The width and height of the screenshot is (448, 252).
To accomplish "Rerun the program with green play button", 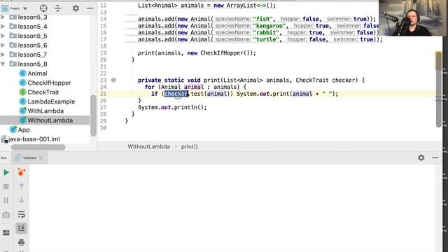I will 6,173.
